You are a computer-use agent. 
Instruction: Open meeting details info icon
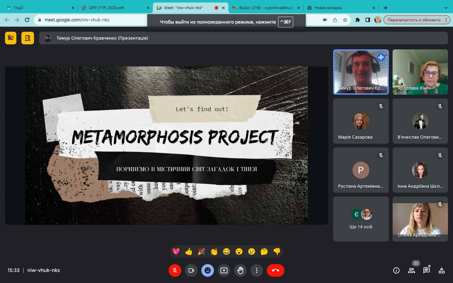click(x=396, y=270)
